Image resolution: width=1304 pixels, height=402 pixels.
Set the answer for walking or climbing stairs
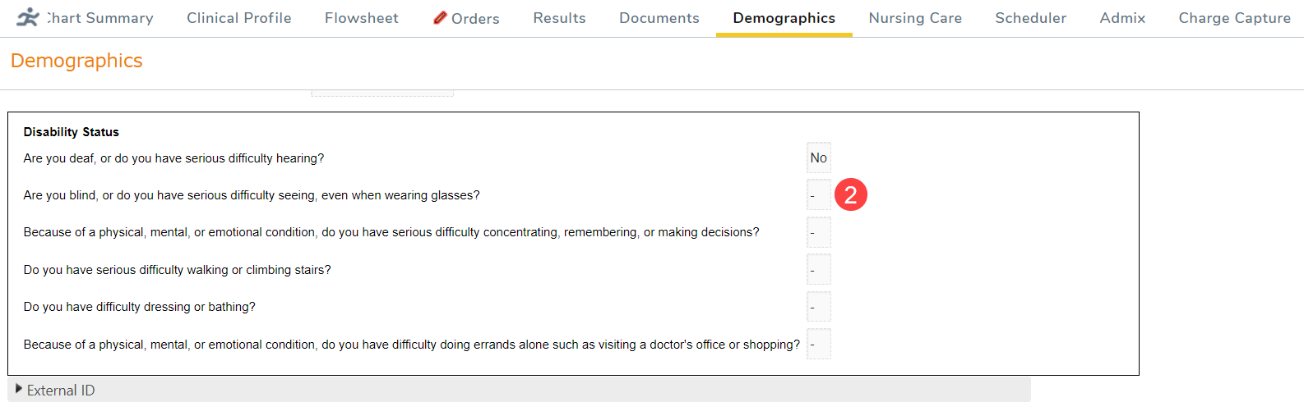click(819, 270)
